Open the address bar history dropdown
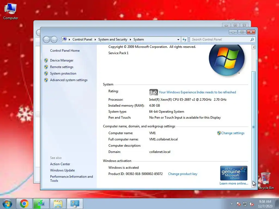Image resolution: width=279 pixels, height=209 pixels. point(178,39)
